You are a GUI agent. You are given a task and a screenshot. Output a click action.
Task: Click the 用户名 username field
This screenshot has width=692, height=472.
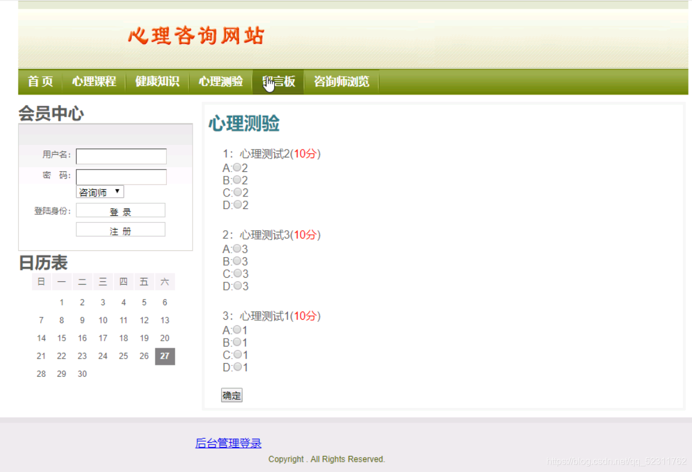click(120, 156)
